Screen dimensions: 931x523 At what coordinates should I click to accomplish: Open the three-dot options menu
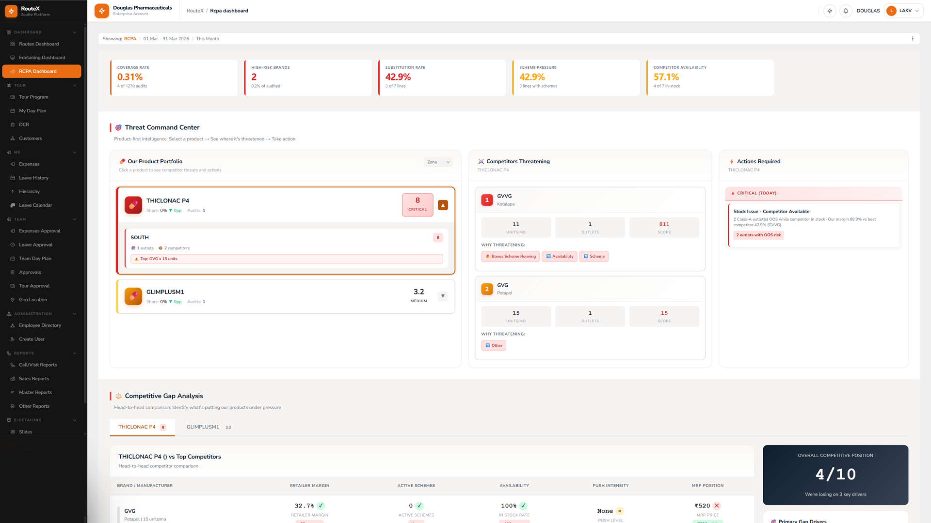[x=913, y=39]
